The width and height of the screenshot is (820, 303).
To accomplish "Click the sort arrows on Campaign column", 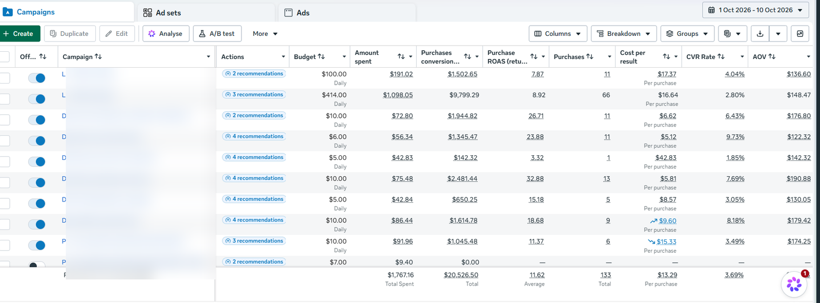I will (98, 57).
